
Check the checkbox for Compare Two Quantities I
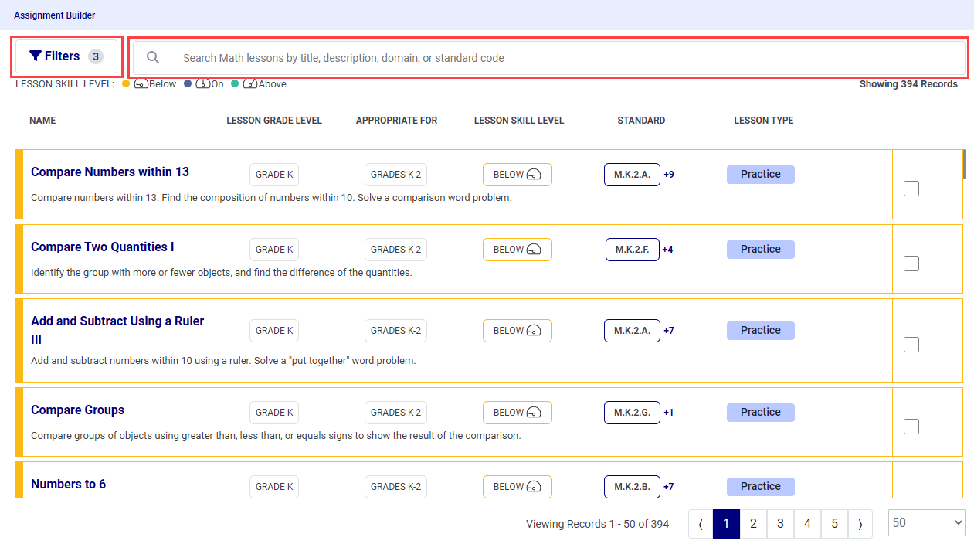[x=911, y=263]
